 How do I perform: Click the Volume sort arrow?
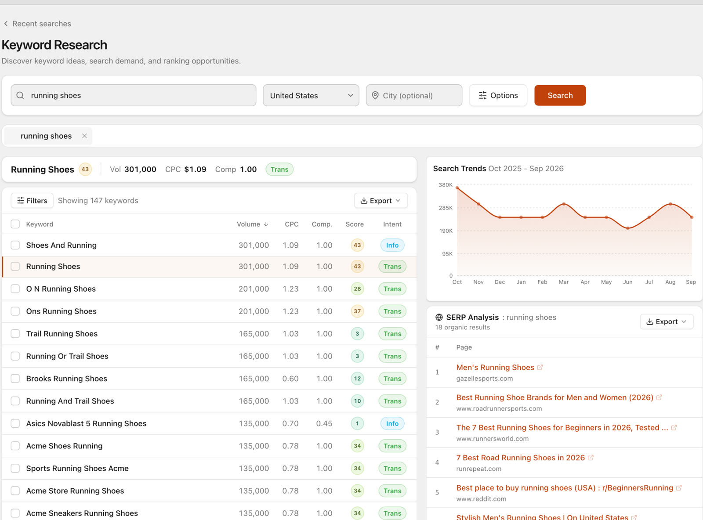click(x=266, y=224)
